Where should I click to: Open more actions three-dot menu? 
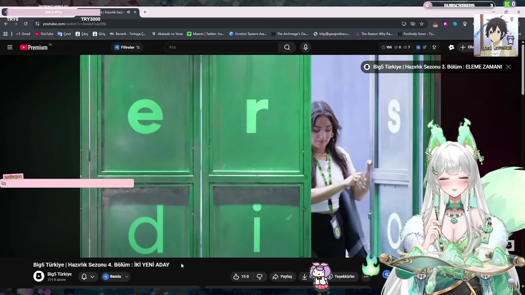(x=366, y=277)
